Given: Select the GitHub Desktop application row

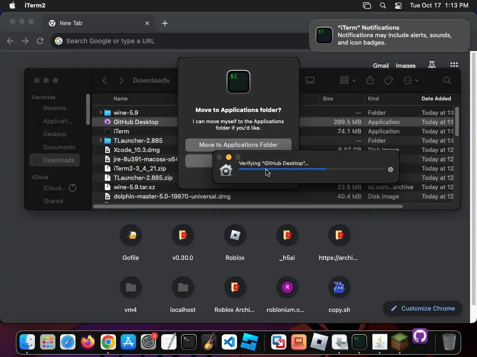Looking at the screenshot, I should click(x=273, y=122).
